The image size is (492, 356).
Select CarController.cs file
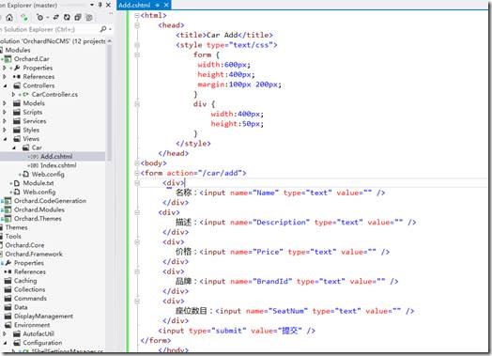[54, 94]
